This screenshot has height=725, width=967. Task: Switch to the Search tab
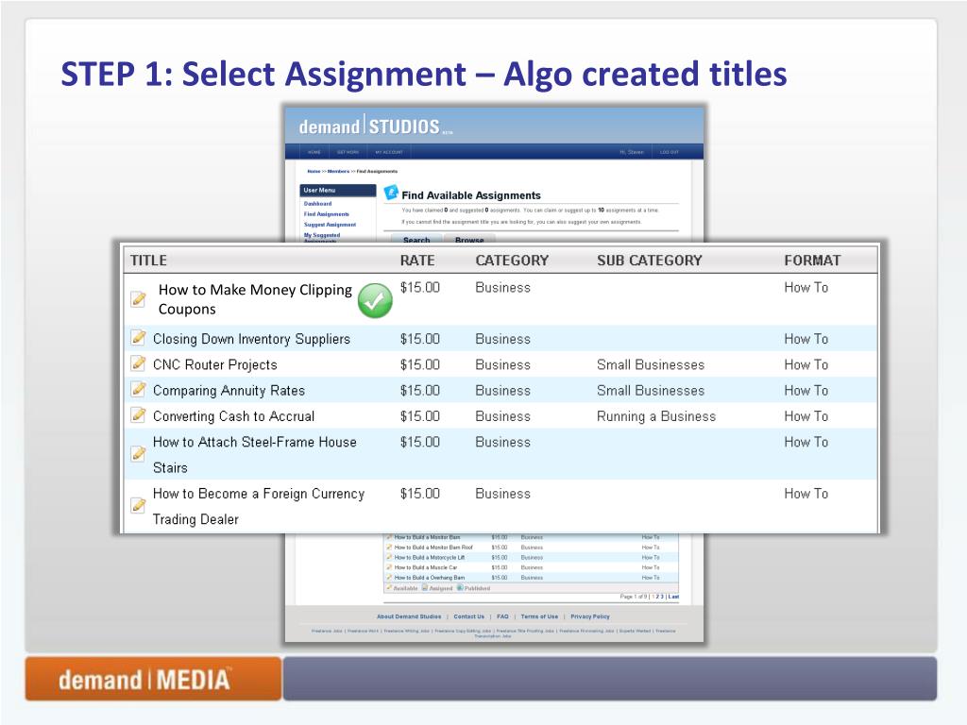(416, 240)
